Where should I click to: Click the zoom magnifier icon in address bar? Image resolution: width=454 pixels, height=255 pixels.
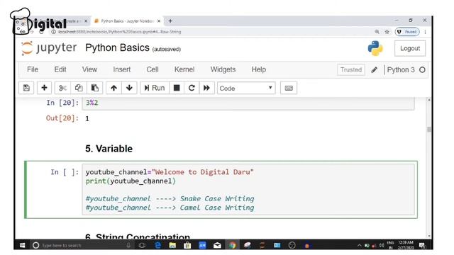click(377, 32)
